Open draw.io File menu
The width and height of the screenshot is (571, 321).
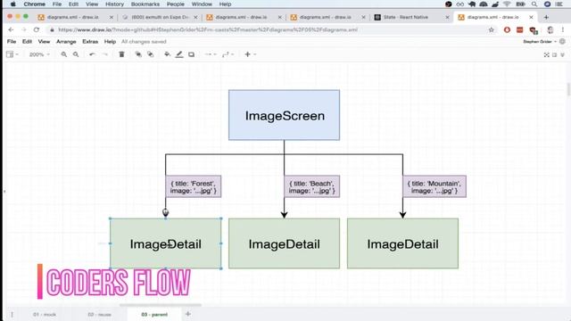click(12, 42)
